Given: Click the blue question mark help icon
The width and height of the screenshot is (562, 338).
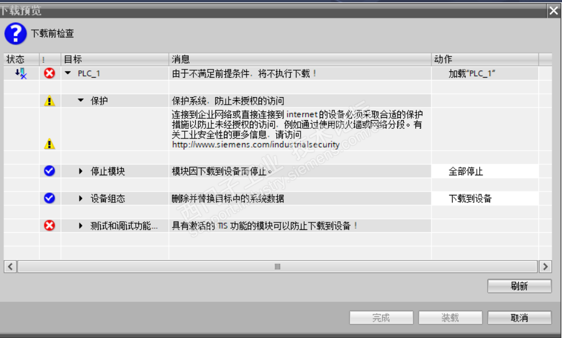Looking at the screenshot, I should coord(16,33).
